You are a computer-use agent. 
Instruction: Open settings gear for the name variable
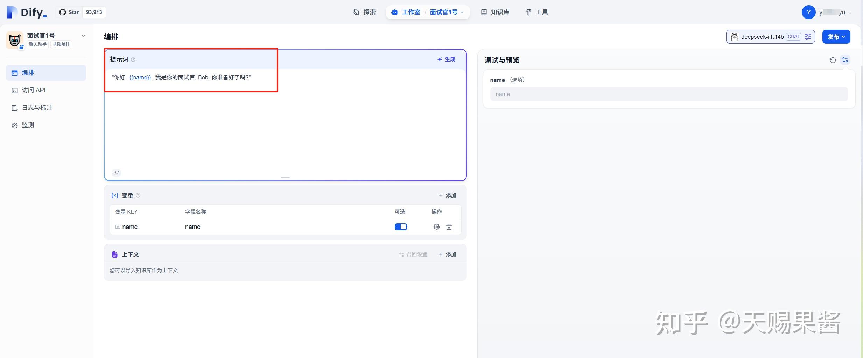tap(436, 227)
